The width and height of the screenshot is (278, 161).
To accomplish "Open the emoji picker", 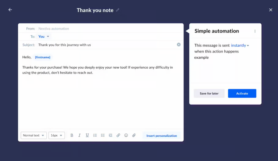I will [126, 135].
